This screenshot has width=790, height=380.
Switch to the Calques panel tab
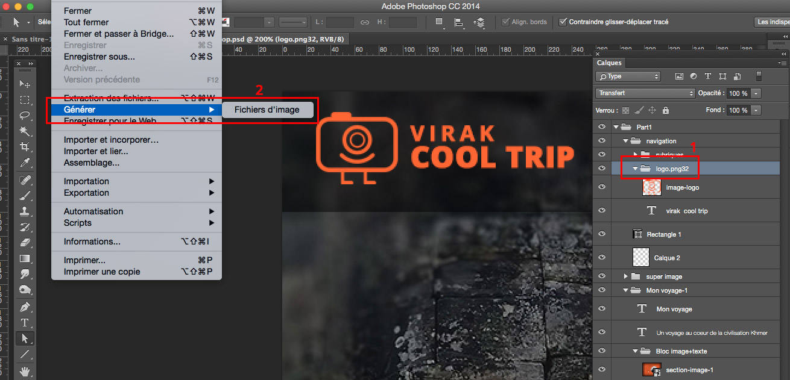pyautogui.click(x=609, y=63)
